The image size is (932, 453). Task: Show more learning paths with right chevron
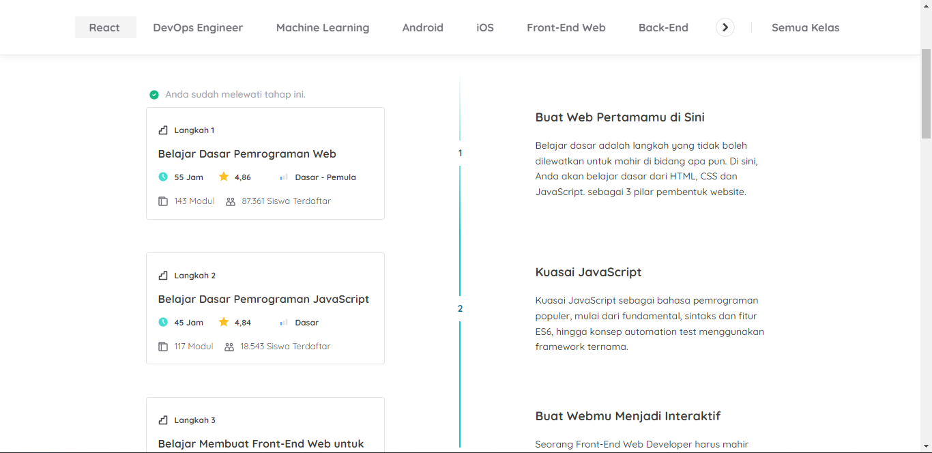click(725, 27)
